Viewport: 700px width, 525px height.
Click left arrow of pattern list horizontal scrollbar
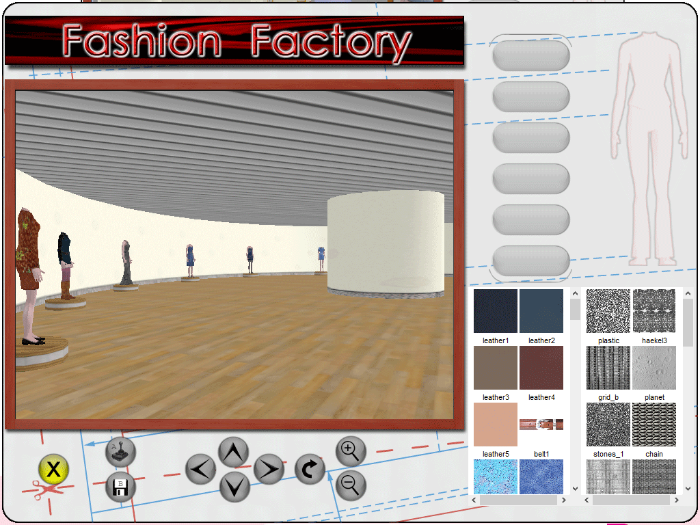click(x=587, y=500)
